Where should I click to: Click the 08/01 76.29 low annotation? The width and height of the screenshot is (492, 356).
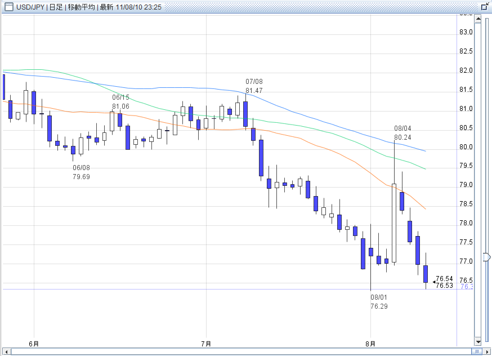[379, 302]
